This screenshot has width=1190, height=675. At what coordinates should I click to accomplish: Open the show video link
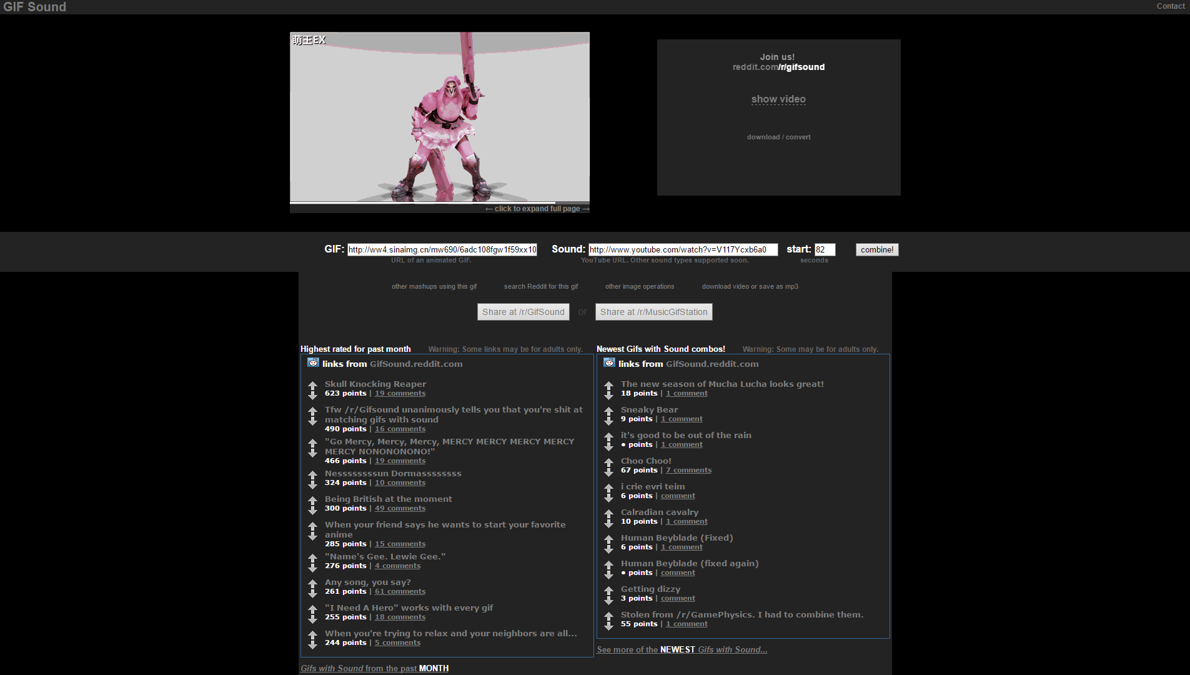pos(778,99)
